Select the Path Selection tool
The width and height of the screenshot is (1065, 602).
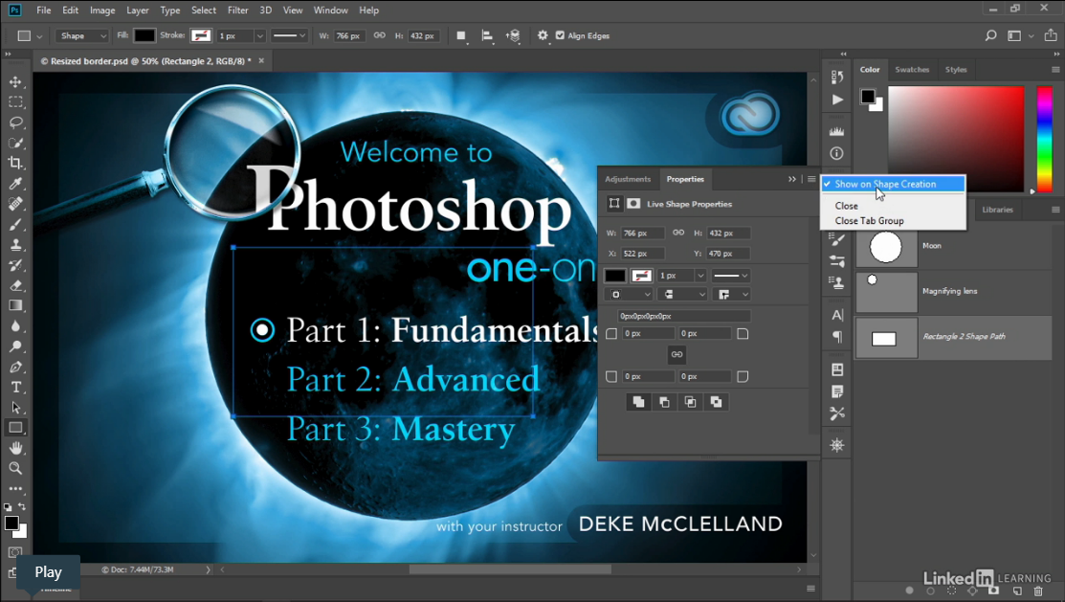15,408
